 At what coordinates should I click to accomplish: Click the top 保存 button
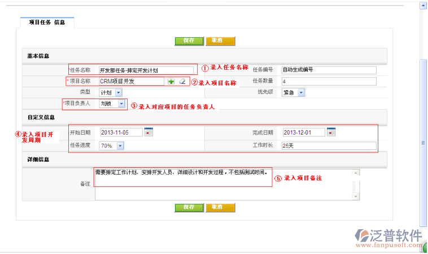click(x=189, y=41)
